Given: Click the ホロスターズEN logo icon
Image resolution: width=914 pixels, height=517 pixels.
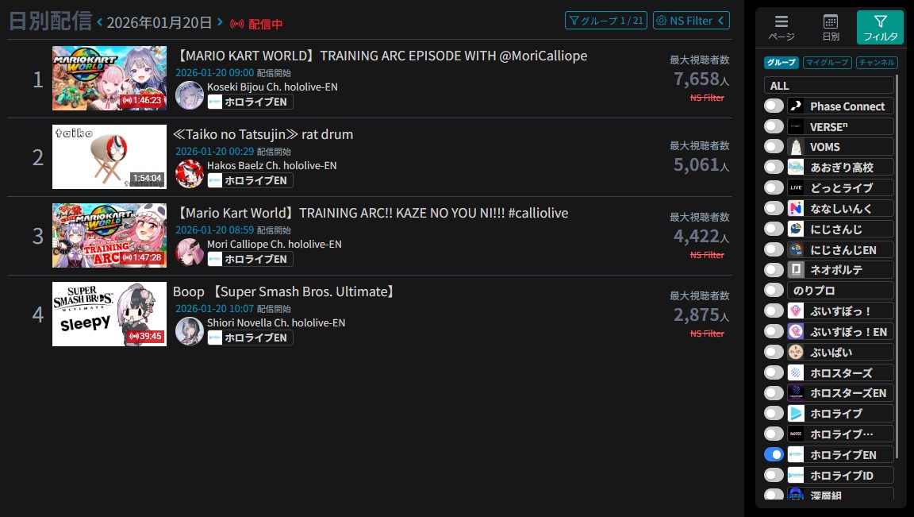Looking at the screenshot, I should (796, 392).
